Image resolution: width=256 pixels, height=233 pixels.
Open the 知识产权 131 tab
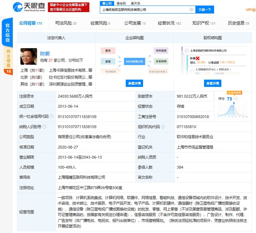click(204, 23)
